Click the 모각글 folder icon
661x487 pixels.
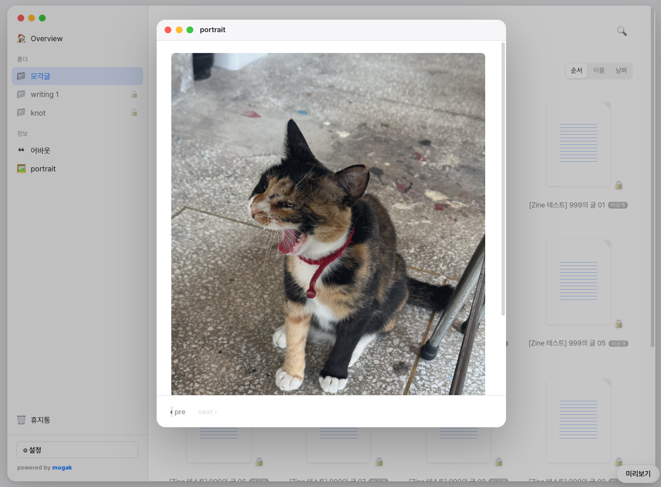coord(21,76)
